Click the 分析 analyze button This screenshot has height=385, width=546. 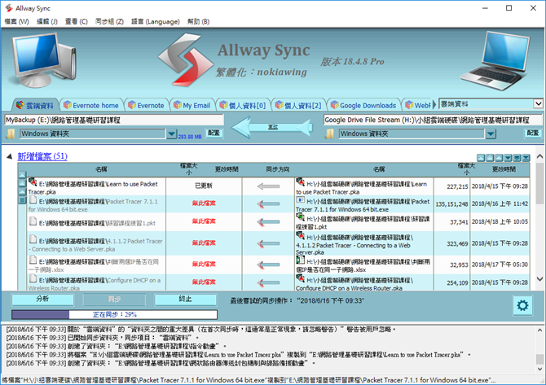tap(42, 300)
